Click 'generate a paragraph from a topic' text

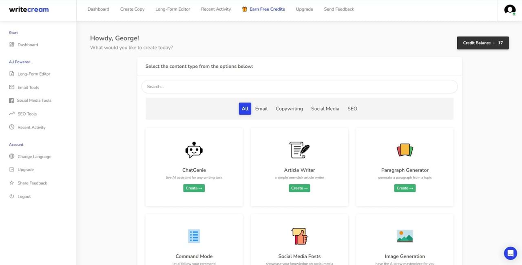tap(405, 178)
